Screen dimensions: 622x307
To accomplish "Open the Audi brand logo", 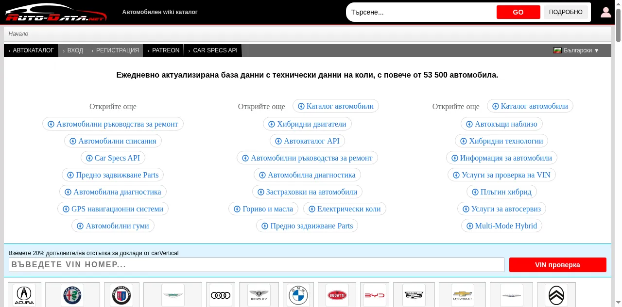I will click(221, 295).
